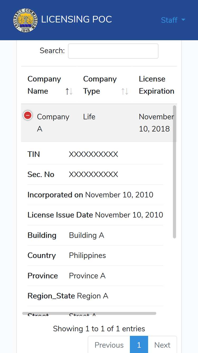
Task: Open the Staff dropdown menu
Action: pos(173,20)
